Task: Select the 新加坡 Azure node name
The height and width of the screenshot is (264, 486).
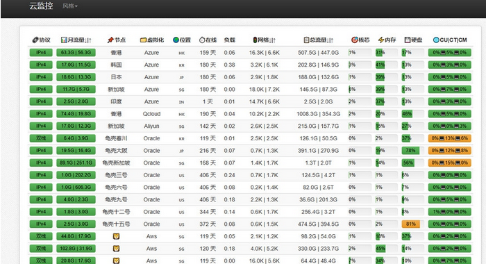Action: coord(116,90)
